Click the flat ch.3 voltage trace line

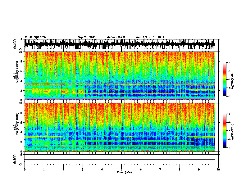[x=120, y=159]
